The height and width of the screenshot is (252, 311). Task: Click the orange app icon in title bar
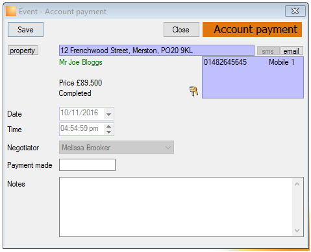(11, 11)
